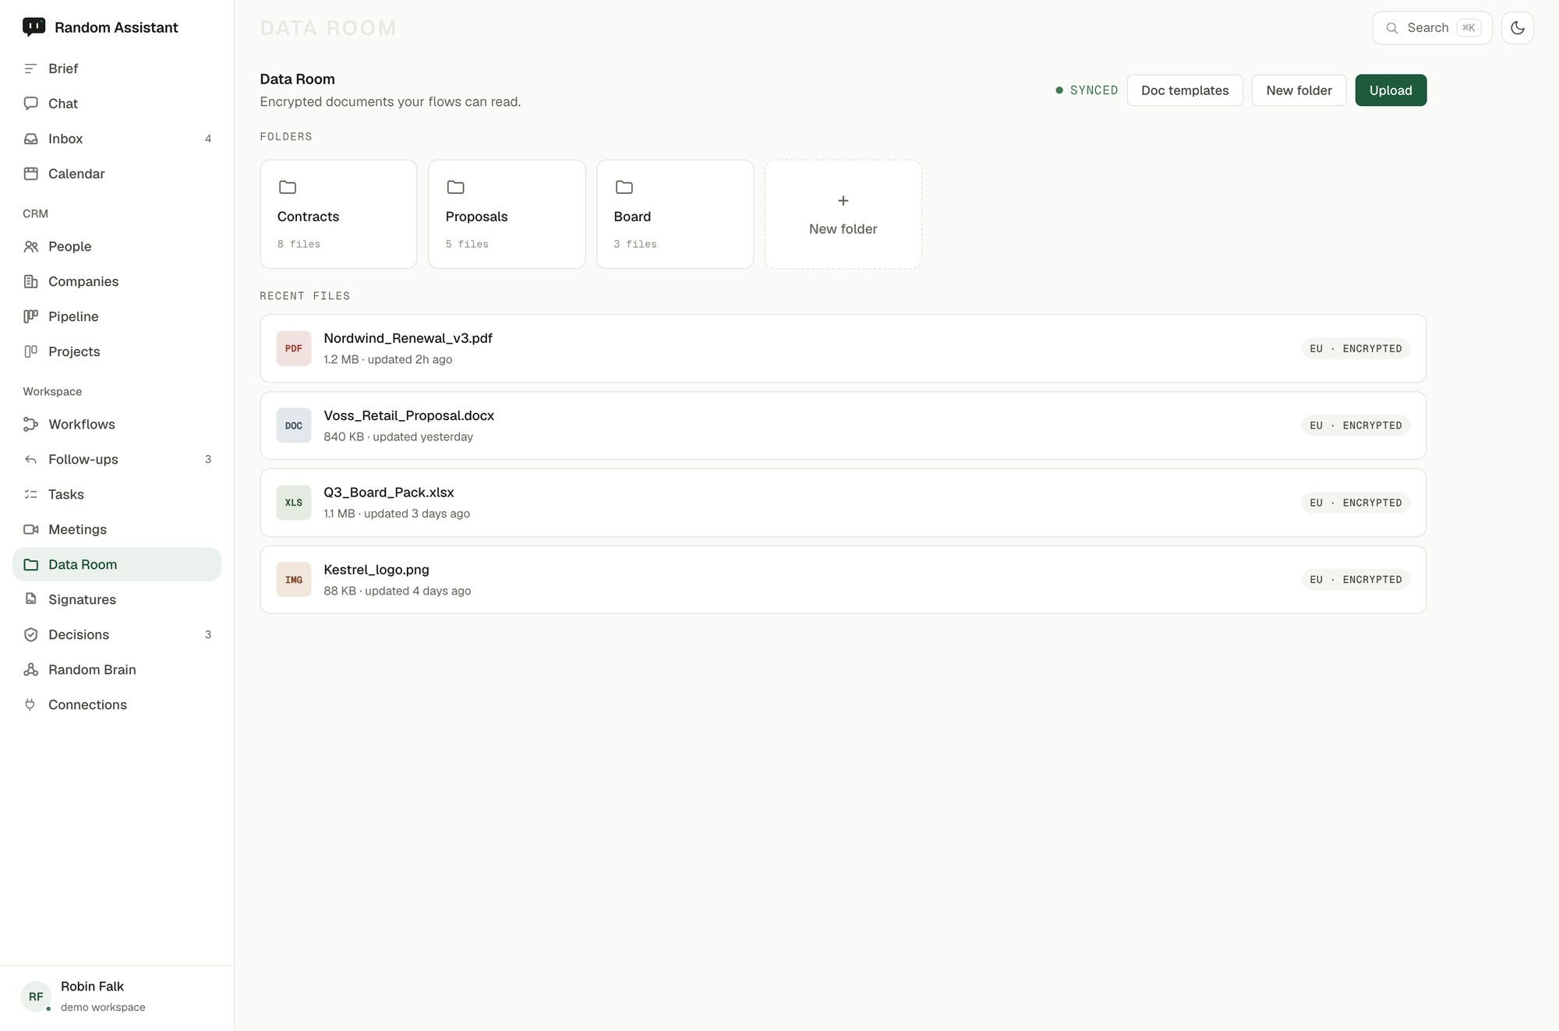Open the Calendar icon in sidebar

(x=30, y=174)
